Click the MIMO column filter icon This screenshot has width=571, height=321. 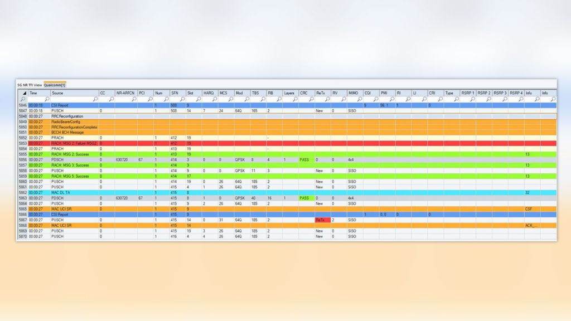(359, 98)
